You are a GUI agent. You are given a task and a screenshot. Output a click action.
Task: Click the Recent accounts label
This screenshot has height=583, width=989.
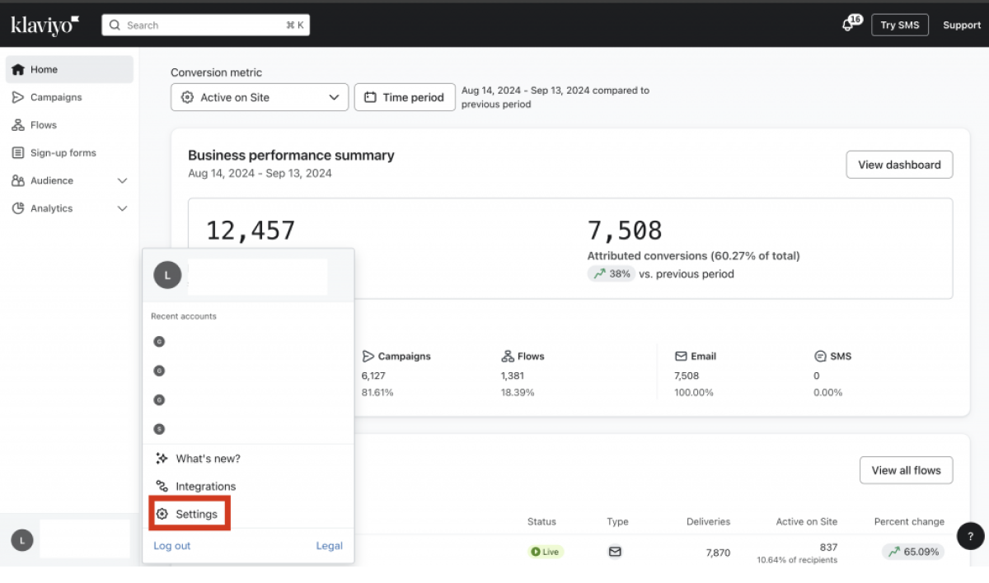pos(184,316)
